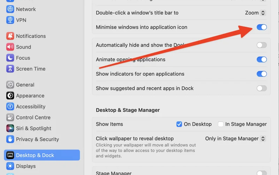Screen dimensions: 279x175
Task: Open Accessibility settings label
Action: tap(31, 107)
